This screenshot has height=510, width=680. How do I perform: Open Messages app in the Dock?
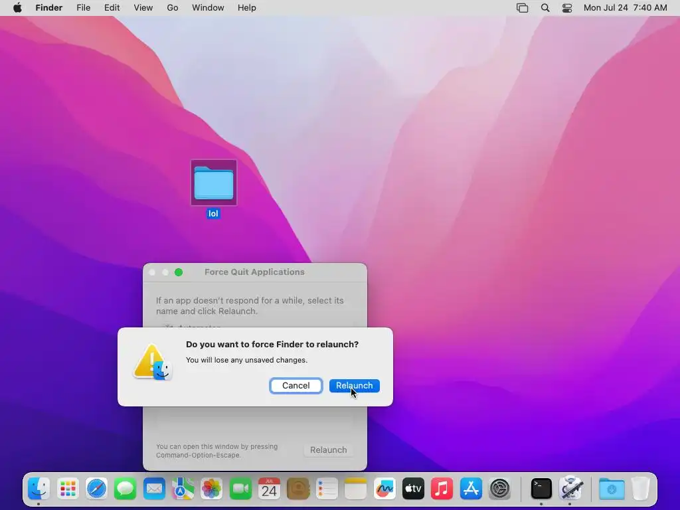tap(126, 488)
